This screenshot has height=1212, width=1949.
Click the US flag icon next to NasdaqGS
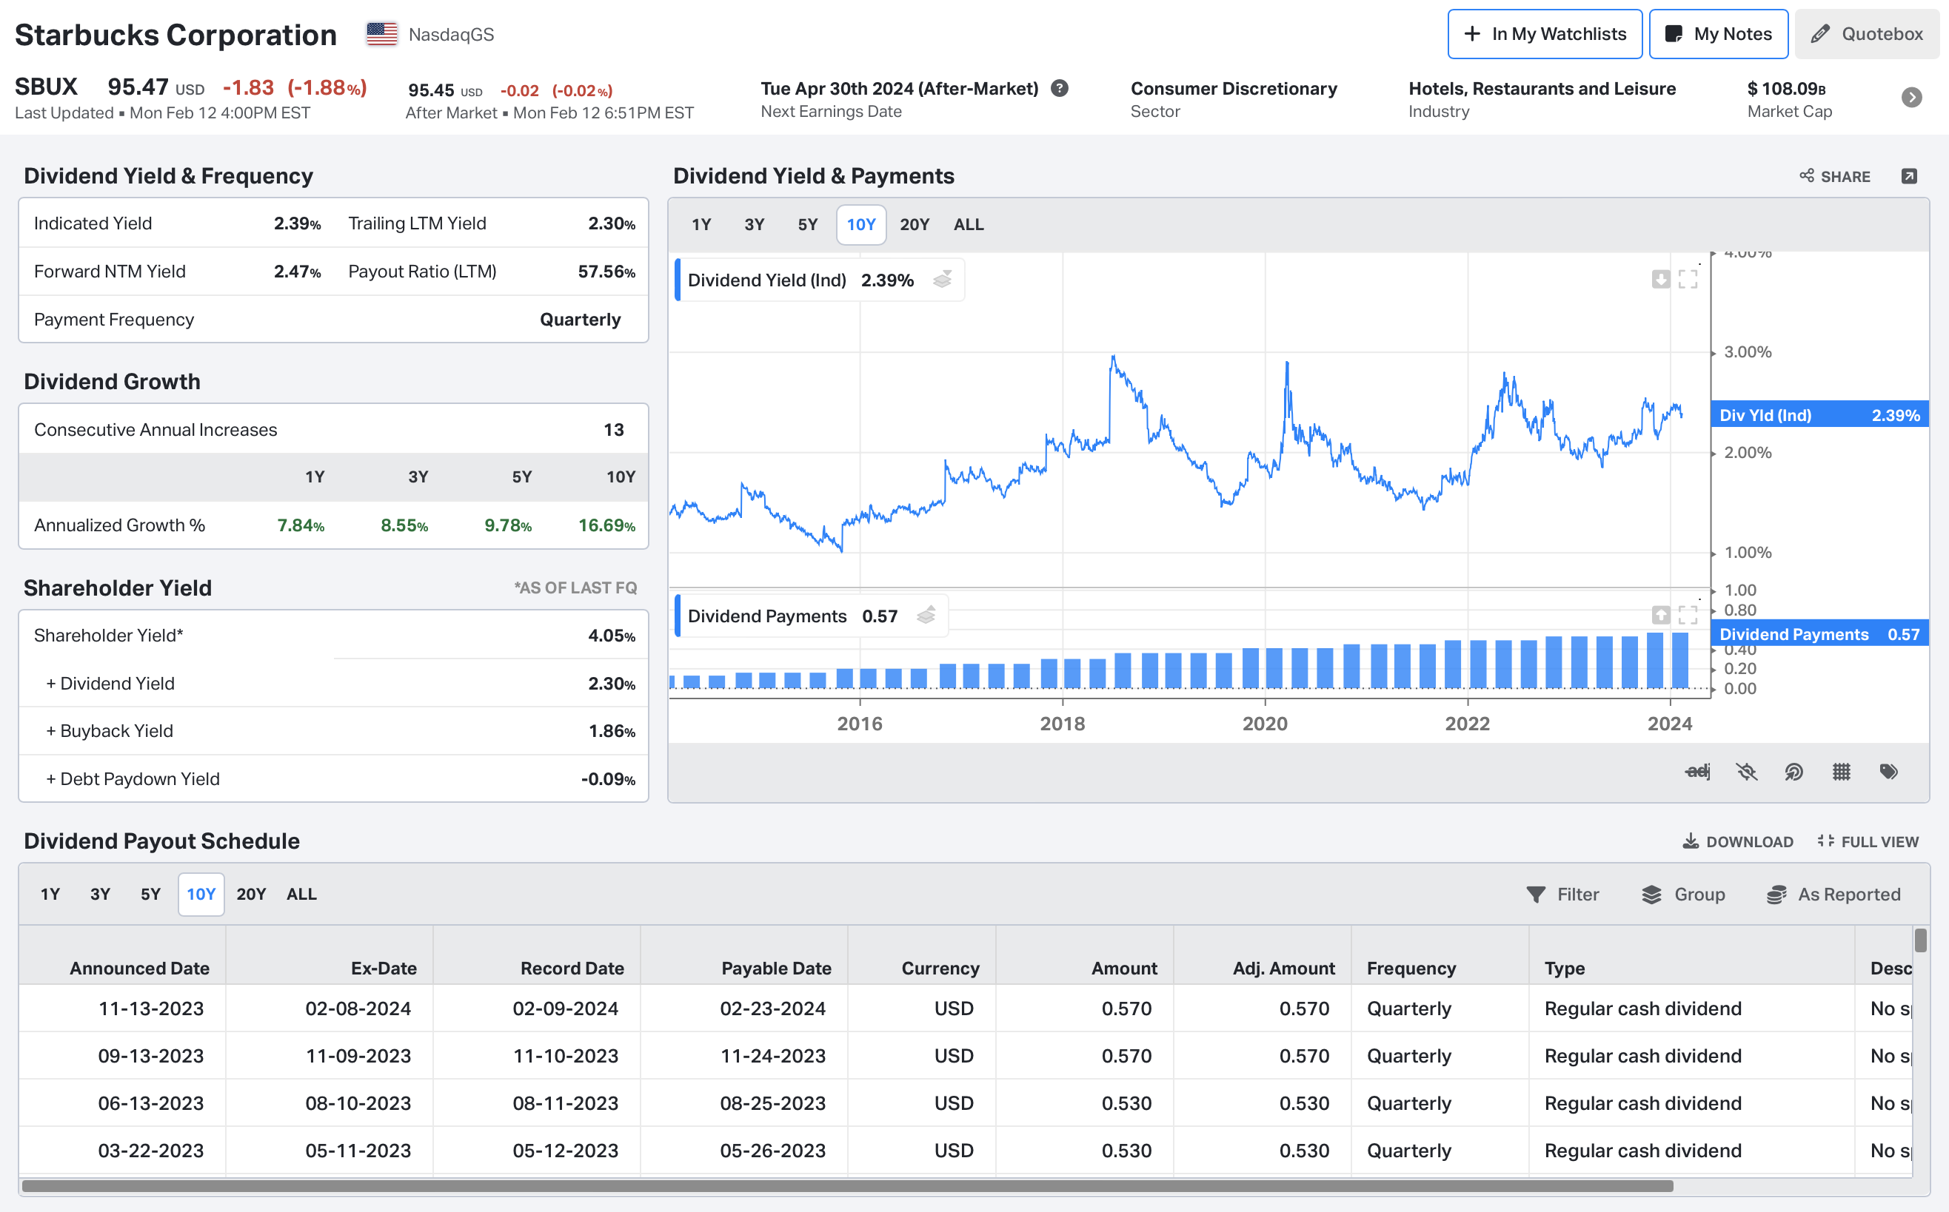pos(382,34)
